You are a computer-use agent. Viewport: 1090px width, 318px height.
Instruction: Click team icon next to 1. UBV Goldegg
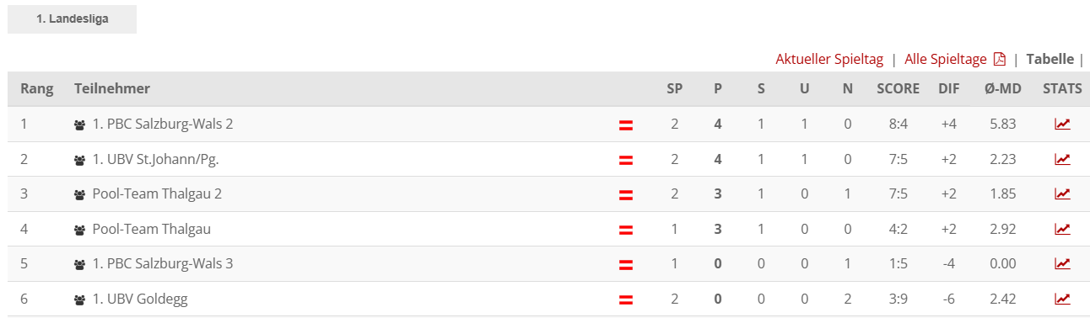point(80,299)
